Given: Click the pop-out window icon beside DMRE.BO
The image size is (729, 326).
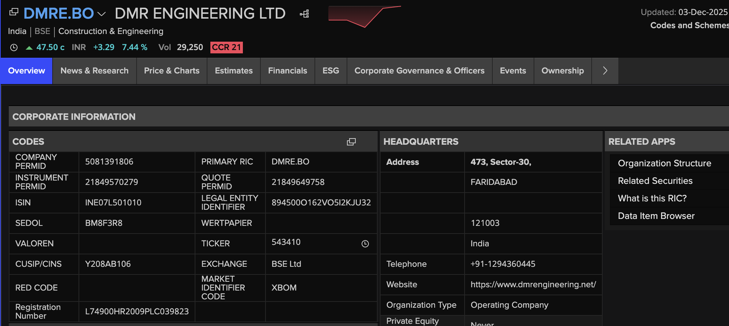Looking at the screenshot, I should point(14,12).
